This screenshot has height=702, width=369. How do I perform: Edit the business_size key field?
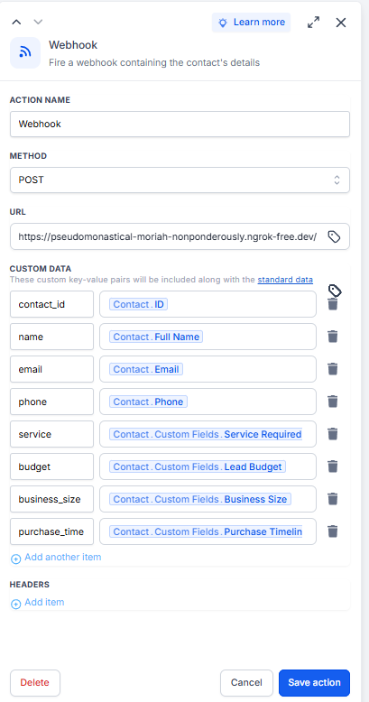[51, 499]
